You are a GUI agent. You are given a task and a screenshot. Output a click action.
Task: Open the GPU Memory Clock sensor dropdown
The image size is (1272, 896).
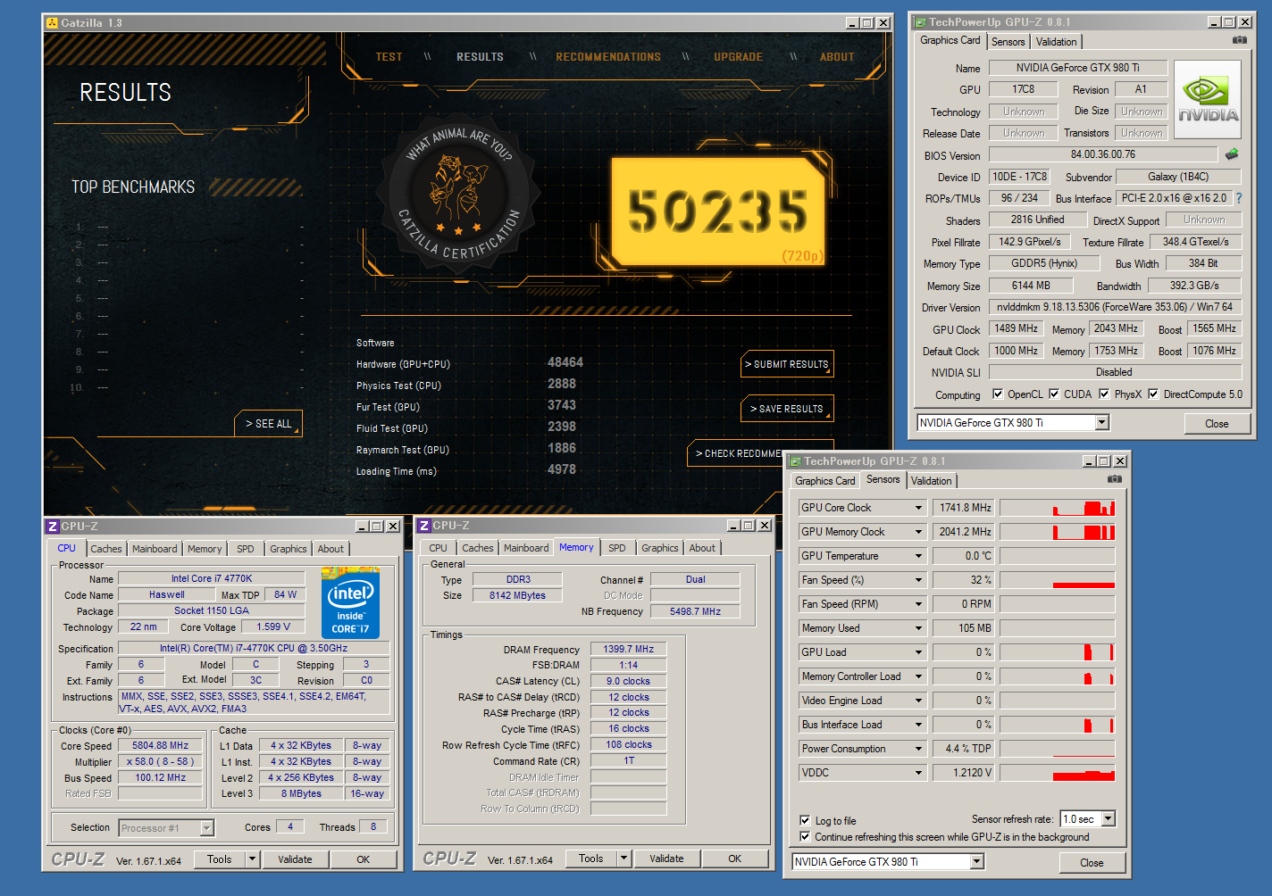point(918,532)
